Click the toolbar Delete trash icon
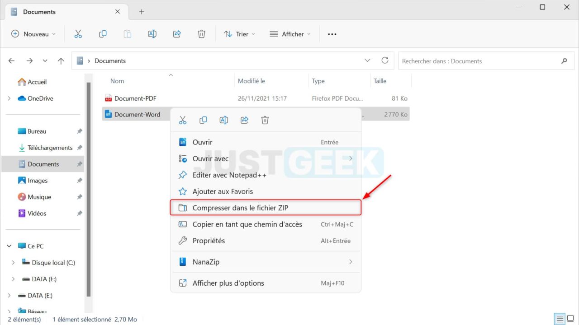Viewport: 579px width, 325px height. (202, 34)
